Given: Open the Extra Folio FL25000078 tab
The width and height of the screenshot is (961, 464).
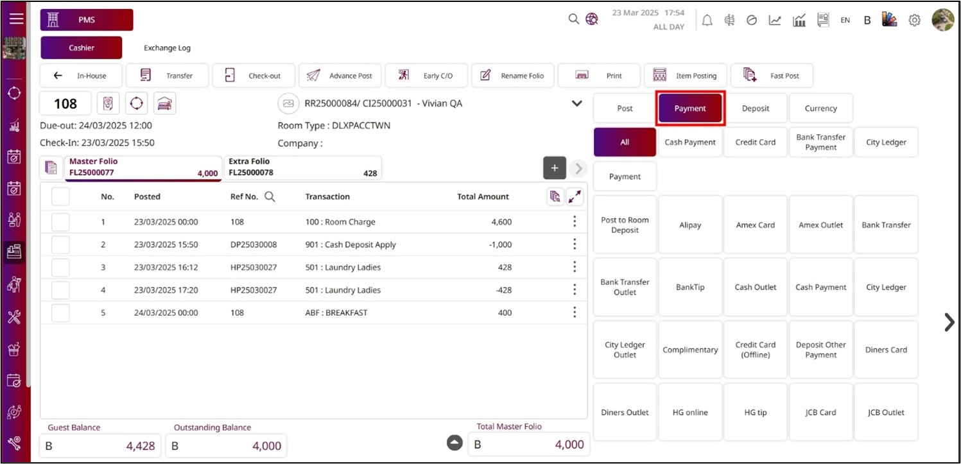Looking at the screenshot, I should pyautogui.click(x=302, y=168).
